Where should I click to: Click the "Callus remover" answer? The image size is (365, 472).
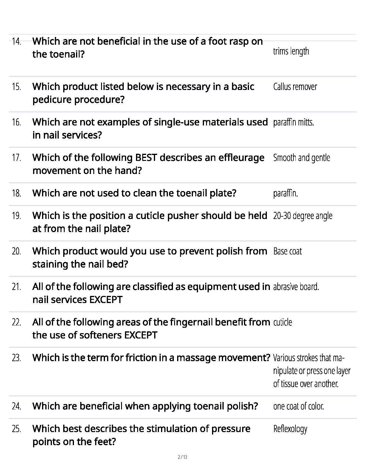pyautogui.click(x=295, y=87)
